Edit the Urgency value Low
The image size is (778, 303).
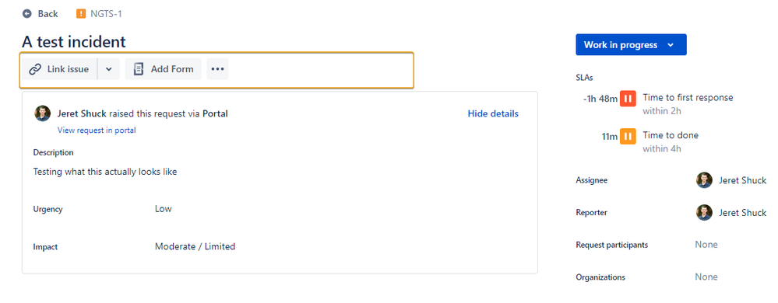[x=164, y=209]
